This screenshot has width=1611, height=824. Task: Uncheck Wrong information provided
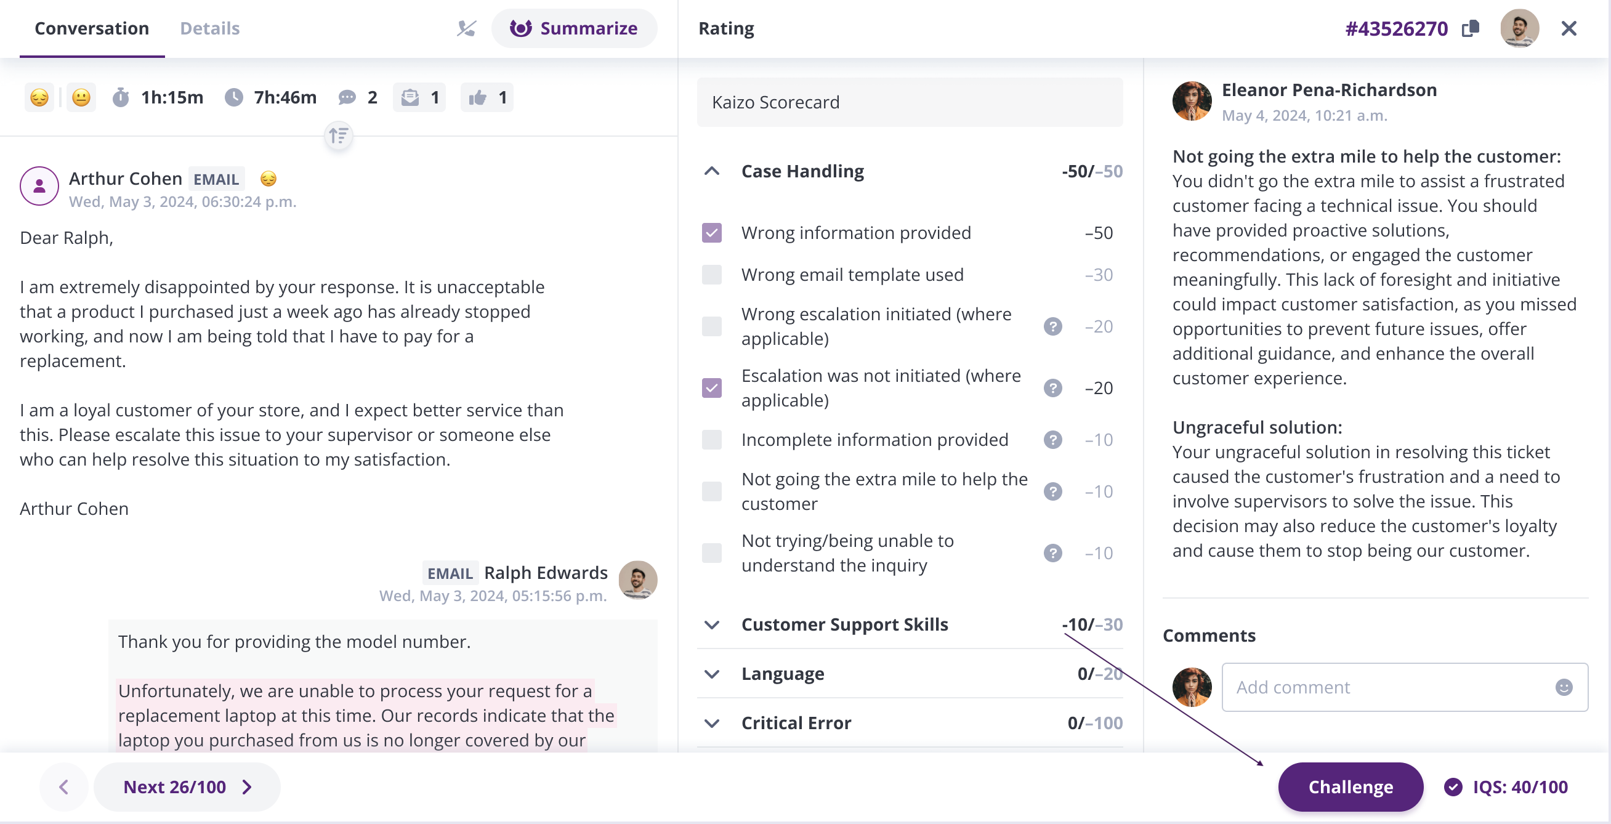coord(711,233)
